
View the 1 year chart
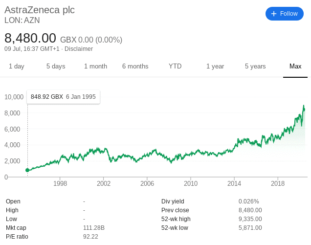[215, 66]
